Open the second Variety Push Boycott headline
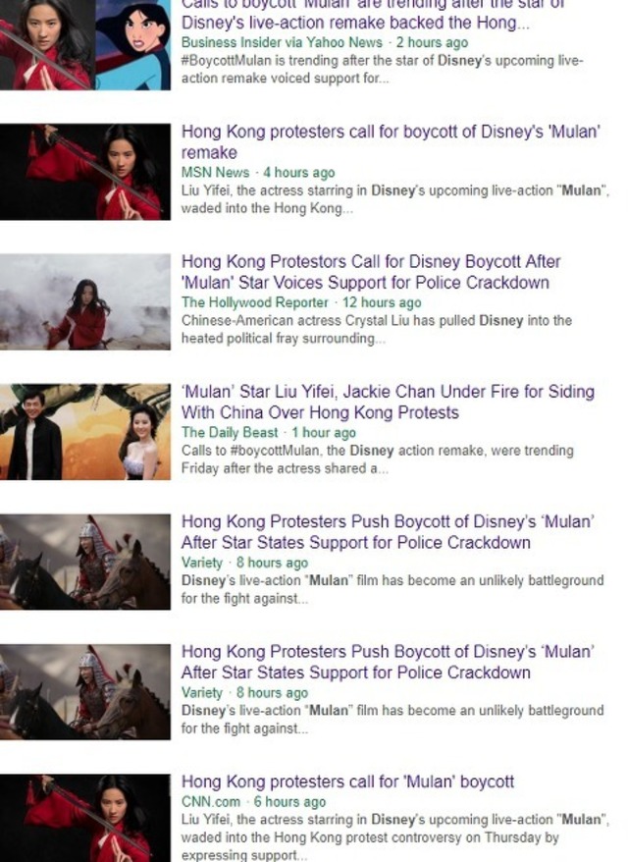 pos(388,662)
